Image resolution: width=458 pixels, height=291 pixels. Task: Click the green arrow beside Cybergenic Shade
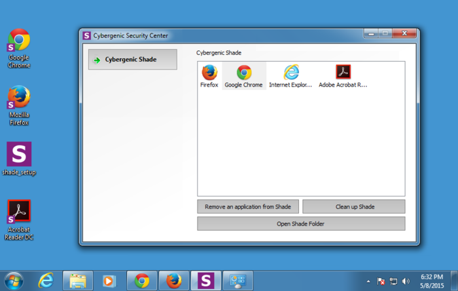point(97,60)
